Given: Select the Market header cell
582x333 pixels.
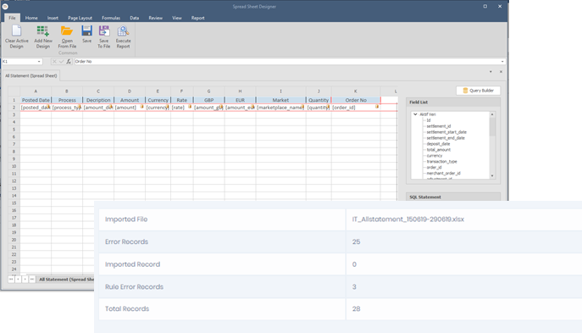Looking at the screenshot, I should click(x=280, y=100).
